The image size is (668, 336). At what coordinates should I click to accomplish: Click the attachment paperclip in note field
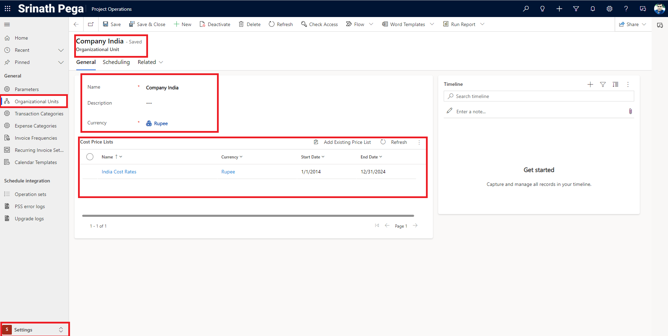(630, 111)
